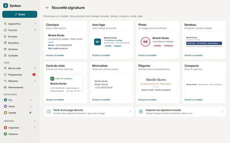The height and width of the screenshot is (143, 230).
Task: Add a group with plus icon
Action: (x=34, y=121)
